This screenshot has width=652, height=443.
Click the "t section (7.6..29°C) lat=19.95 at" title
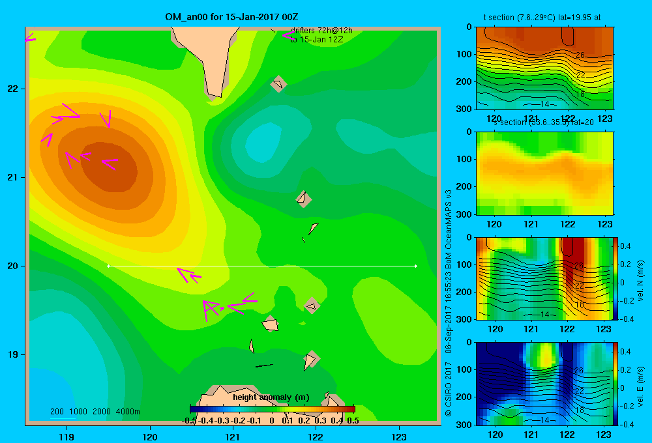(x=542, y=18)
